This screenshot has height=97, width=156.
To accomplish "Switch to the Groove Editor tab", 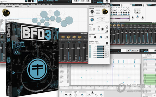I will coord(41,4).
